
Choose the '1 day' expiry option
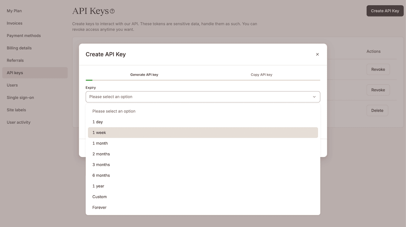tap(203, 122)
